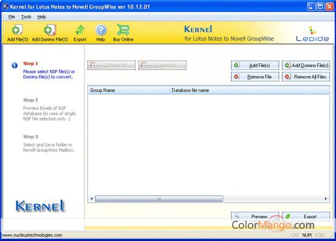Click the Step 1 heading
Viewport: 336px width, 241px height.
click(x=30, y=63)
